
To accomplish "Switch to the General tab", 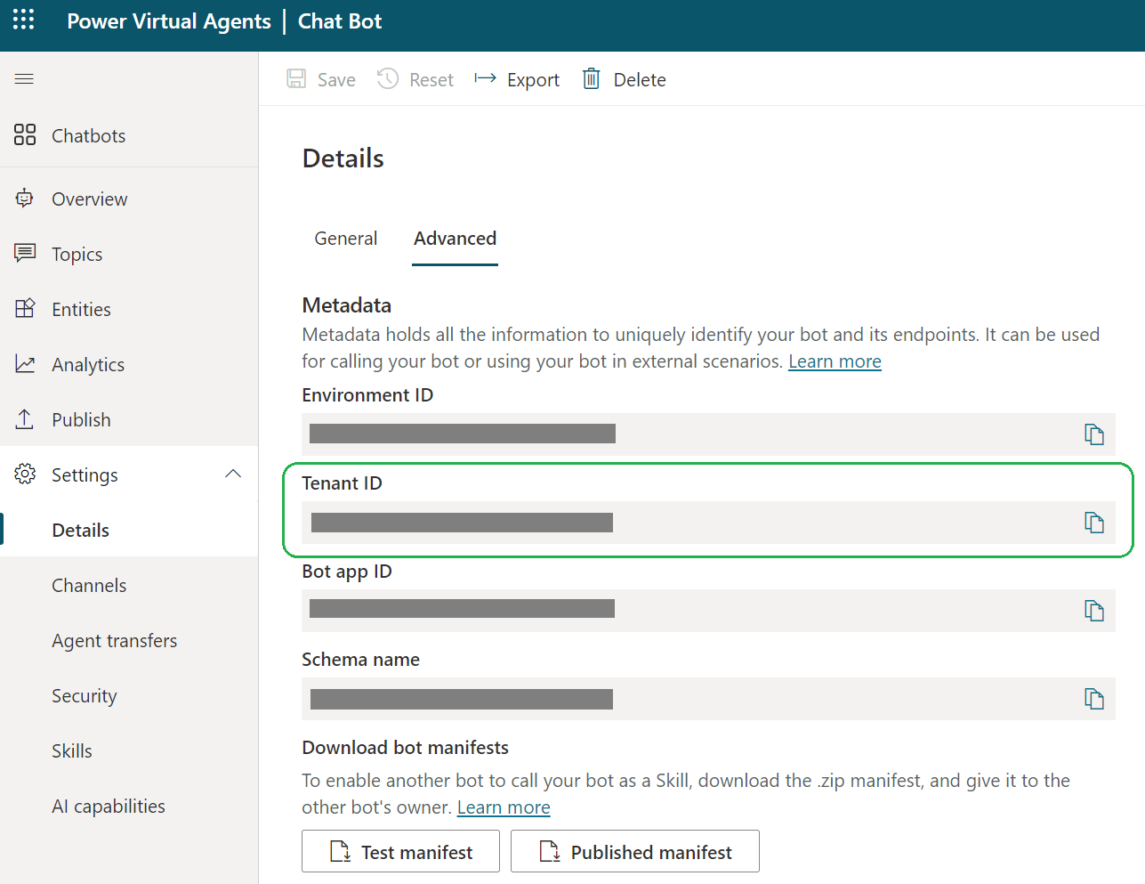I will click(x=345, y=238).
